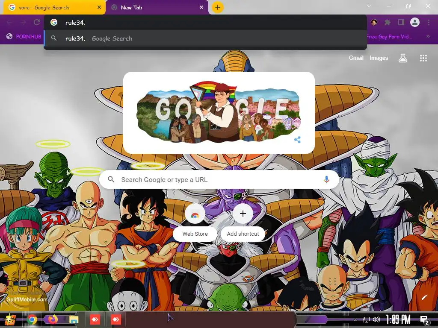
Task: Click the magnifier icon in the search box
Action: [x=111, y=179]
